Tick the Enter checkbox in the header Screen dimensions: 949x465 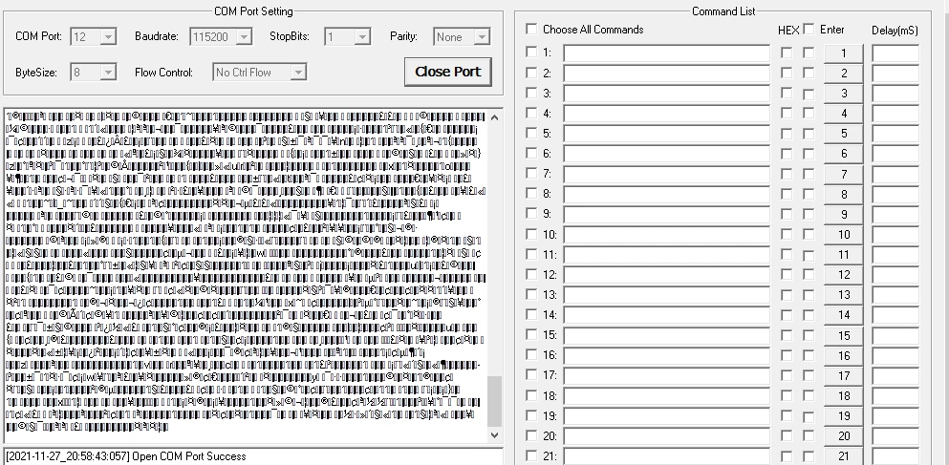point(809,29)
